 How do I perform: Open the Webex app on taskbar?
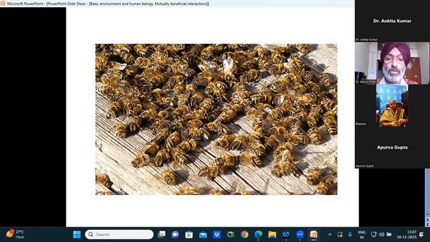pyautogui.click(x=286, y=235)
